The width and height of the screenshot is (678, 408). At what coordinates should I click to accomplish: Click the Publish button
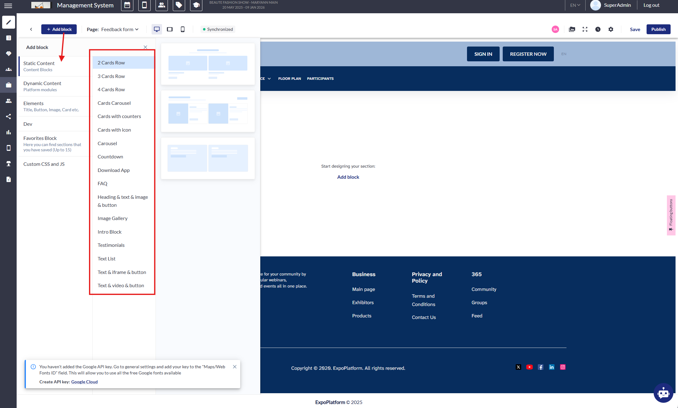pos(658,29)
